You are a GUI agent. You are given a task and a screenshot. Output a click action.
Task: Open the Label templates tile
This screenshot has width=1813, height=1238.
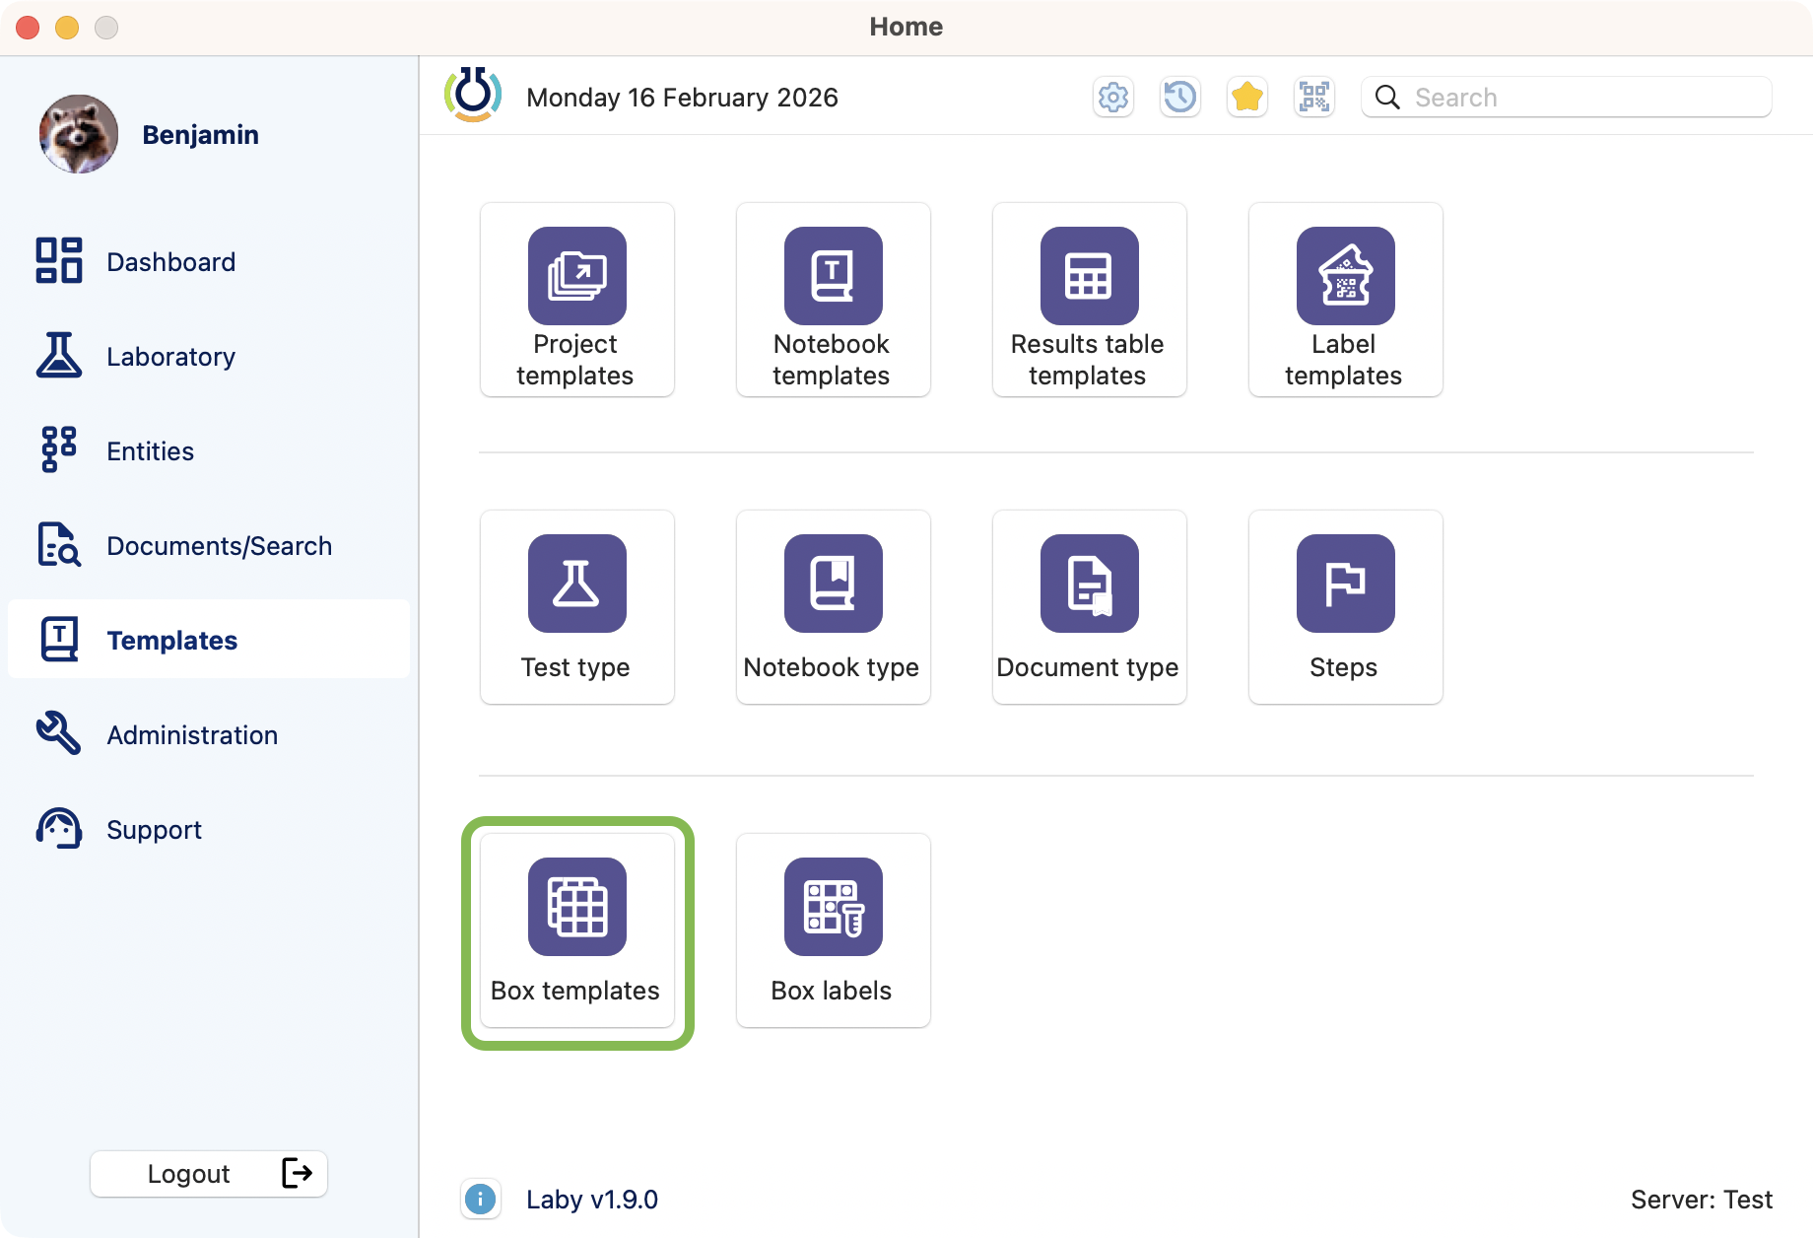tap(1345, 300)
